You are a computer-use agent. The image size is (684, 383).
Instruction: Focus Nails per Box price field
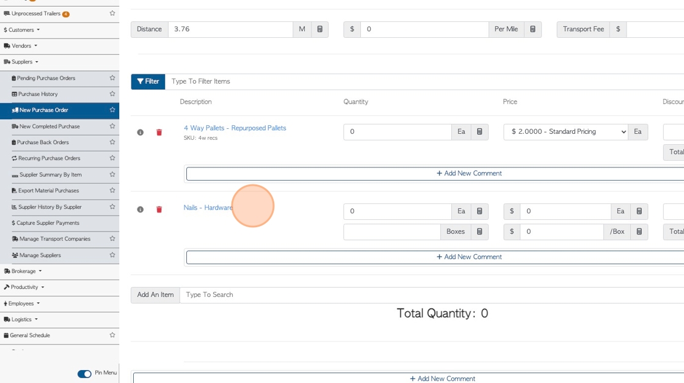pyautogui.click(x=562, y=232)
